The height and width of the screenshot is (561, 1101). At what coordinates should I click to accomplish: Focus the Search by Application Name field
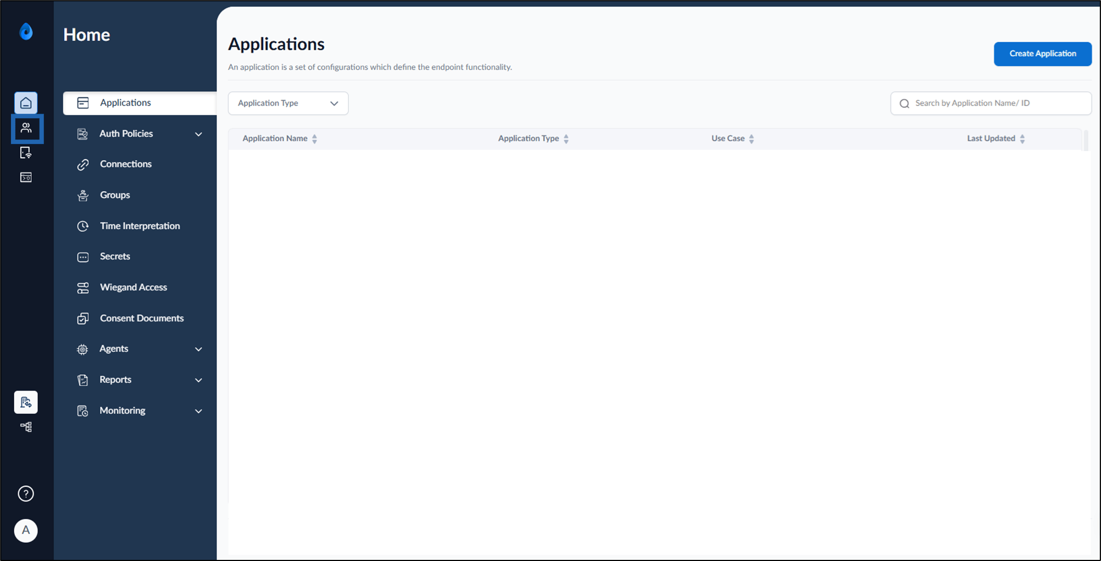point(991,103)
